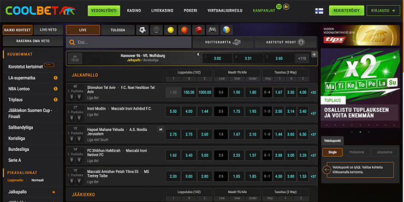Show second promo banner via carousel dot

point(360,132)
